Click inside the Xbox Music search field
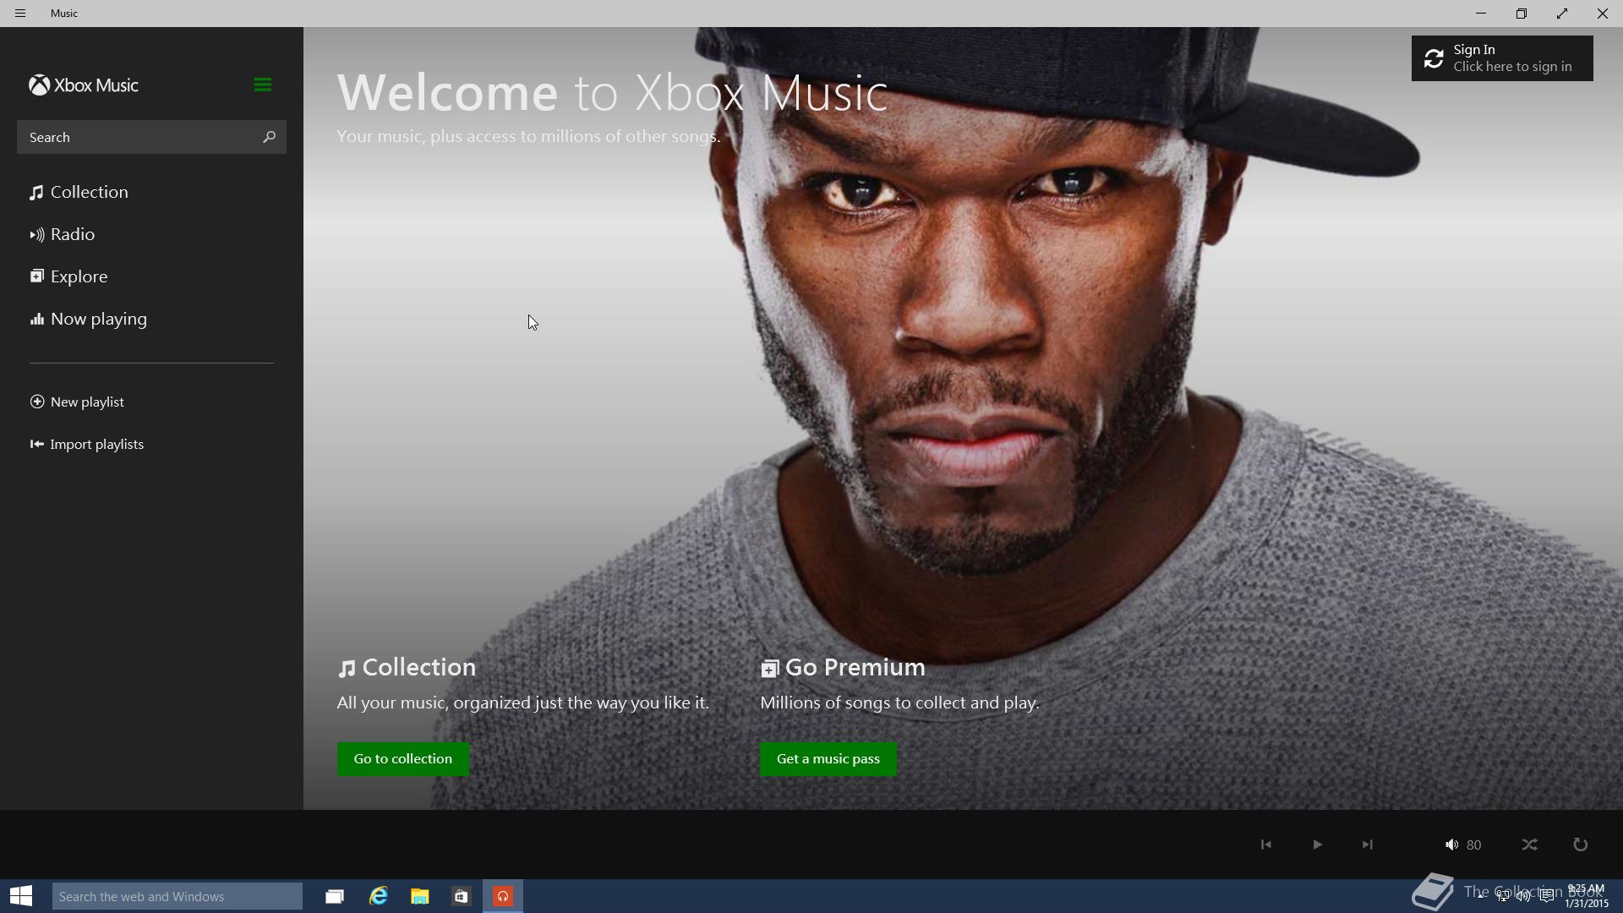1623x913 pixels. coord(135,137)
